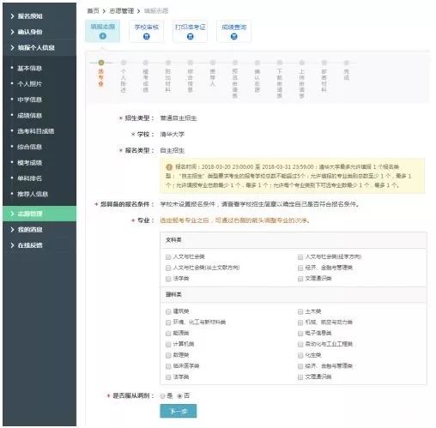Image resolution: width=436 pixels, height=428 pixels.
Task: Click the 推荐人 step dot
Action: tap(213, 63)
